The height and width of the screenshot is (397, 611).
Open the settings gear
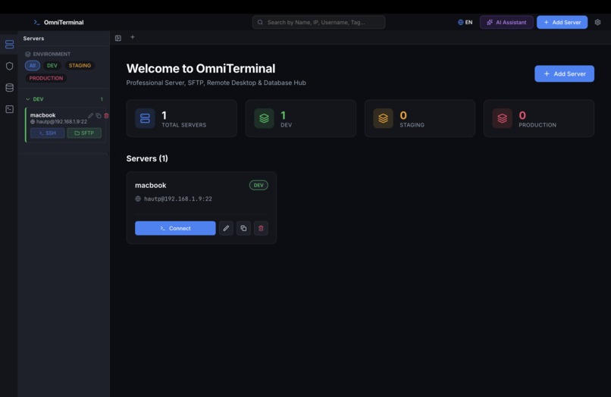pyautogui.click(x=597, y=22)
